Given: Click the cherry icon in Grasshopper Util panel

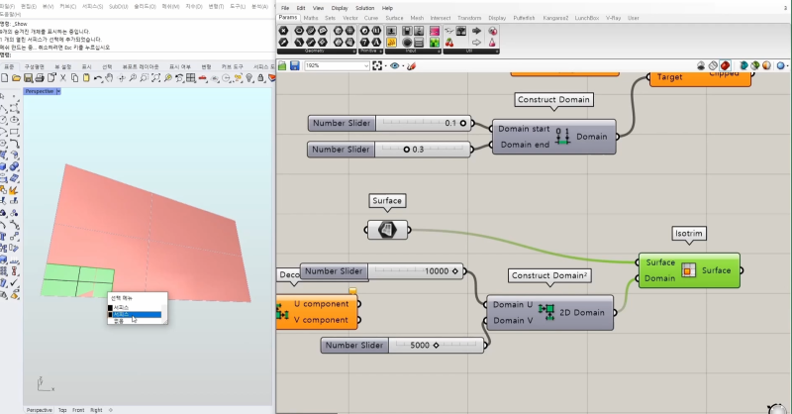Looking at the screenshot, I should (x=449, y=43).
